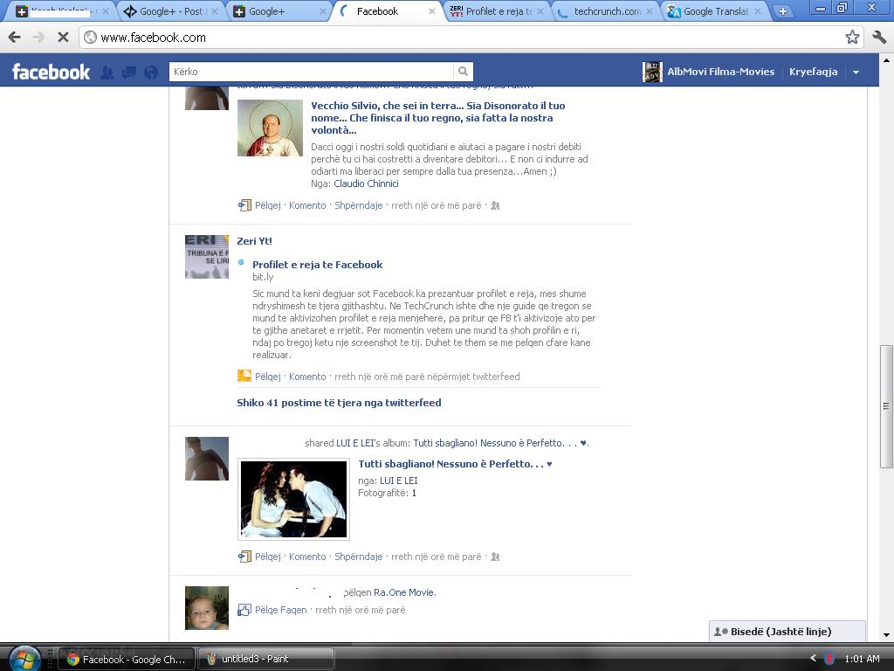Comment on Zeri Yt! post via Komento
This screenshot has width=894, height=671.
[307, 377]
